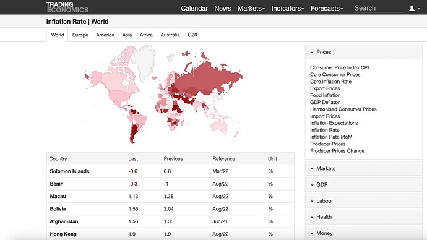The height and width of the screenshot is (240, 427).
Task: Click inside the Search field
Action: tap(377, 8)
